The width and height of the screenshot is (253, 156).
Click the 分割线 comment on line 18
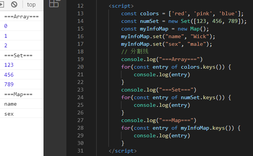tap(135, 51)
